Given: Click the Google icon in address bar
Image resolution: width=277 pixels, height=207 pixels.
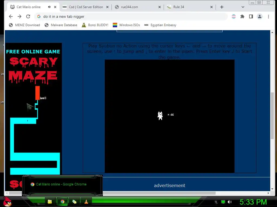Looking at the screenshot, I should click(x=39, y=16).
